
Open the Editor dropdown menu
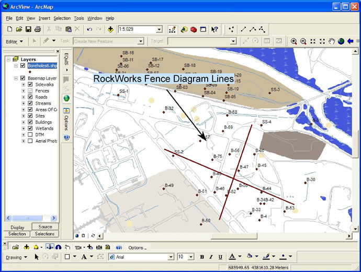[x=14, y=42]
